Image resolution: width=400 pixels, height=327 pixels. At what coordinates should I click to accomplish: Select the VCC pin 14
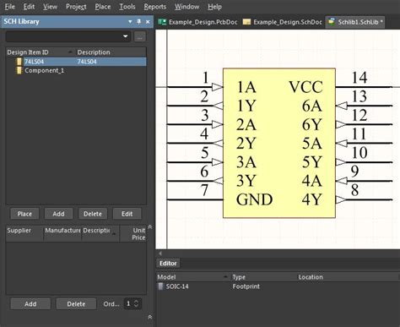tap(364, 87)
